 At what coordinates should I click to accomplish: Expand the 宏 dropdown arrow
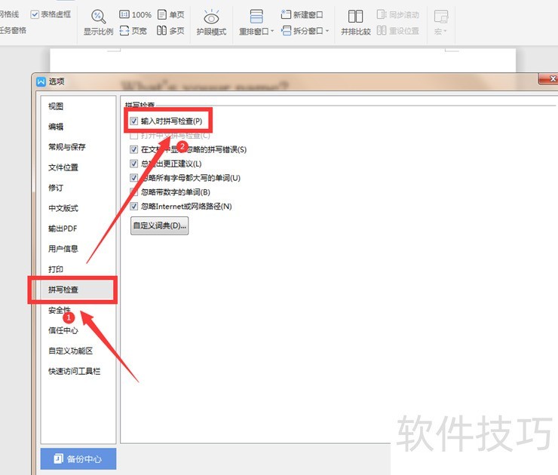[445, 32]
